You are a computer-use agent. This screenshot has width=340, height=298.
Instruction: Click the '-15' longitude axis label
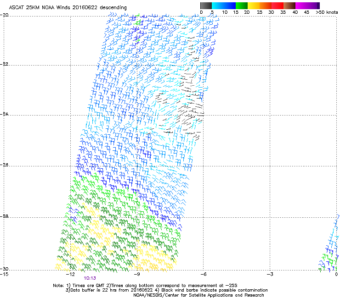tap(4, 274)
